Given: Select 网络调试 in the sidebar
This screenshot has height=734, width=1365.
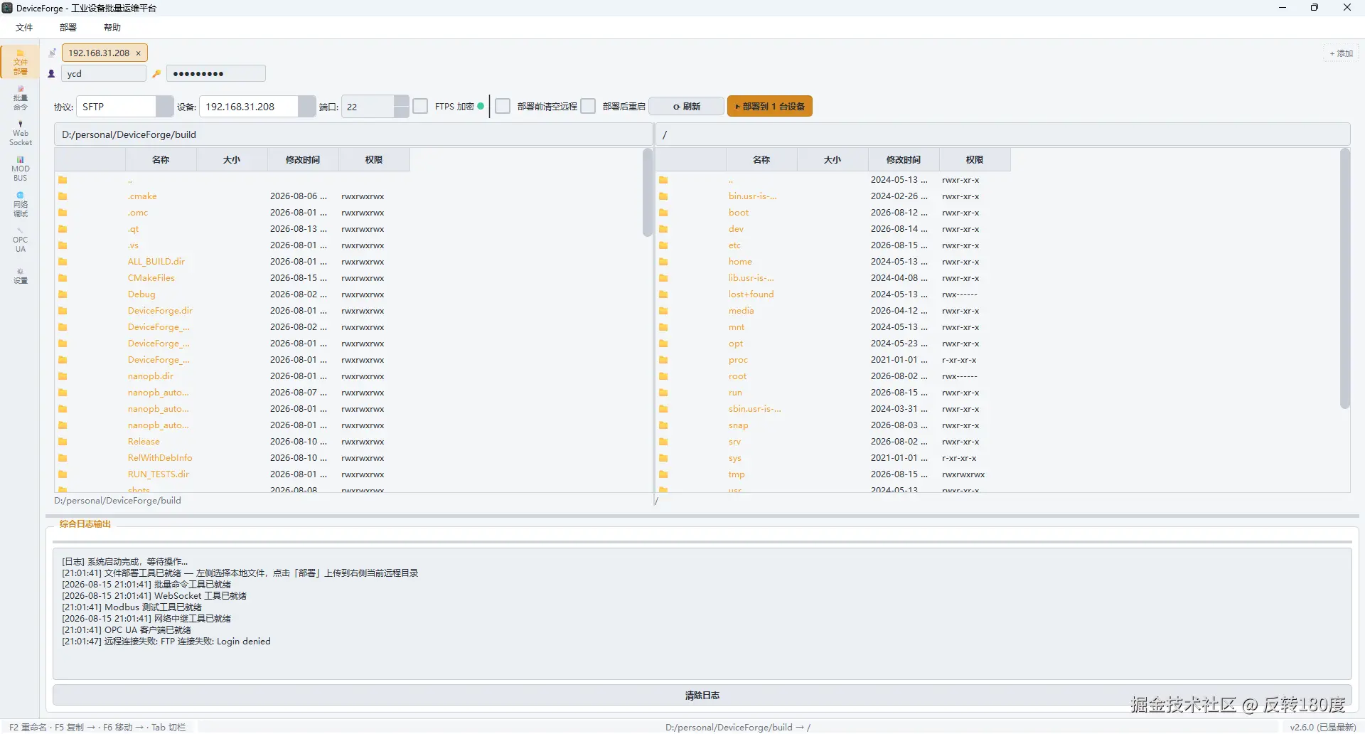Looking at the screenshot, I should coord(20,205).
